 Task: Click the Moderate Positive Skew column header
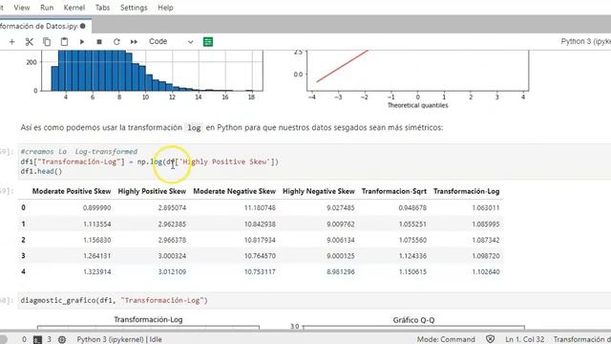(x=72, y=191)
